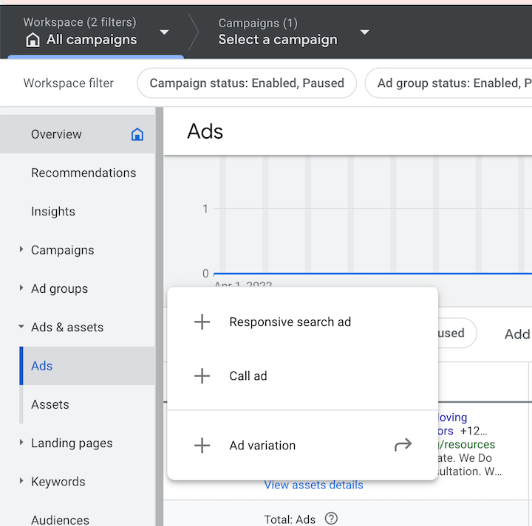The image size is (532, 526).
Task: Click Campaign status: Enabled, Paused filter chip
Action: (247, 83)
